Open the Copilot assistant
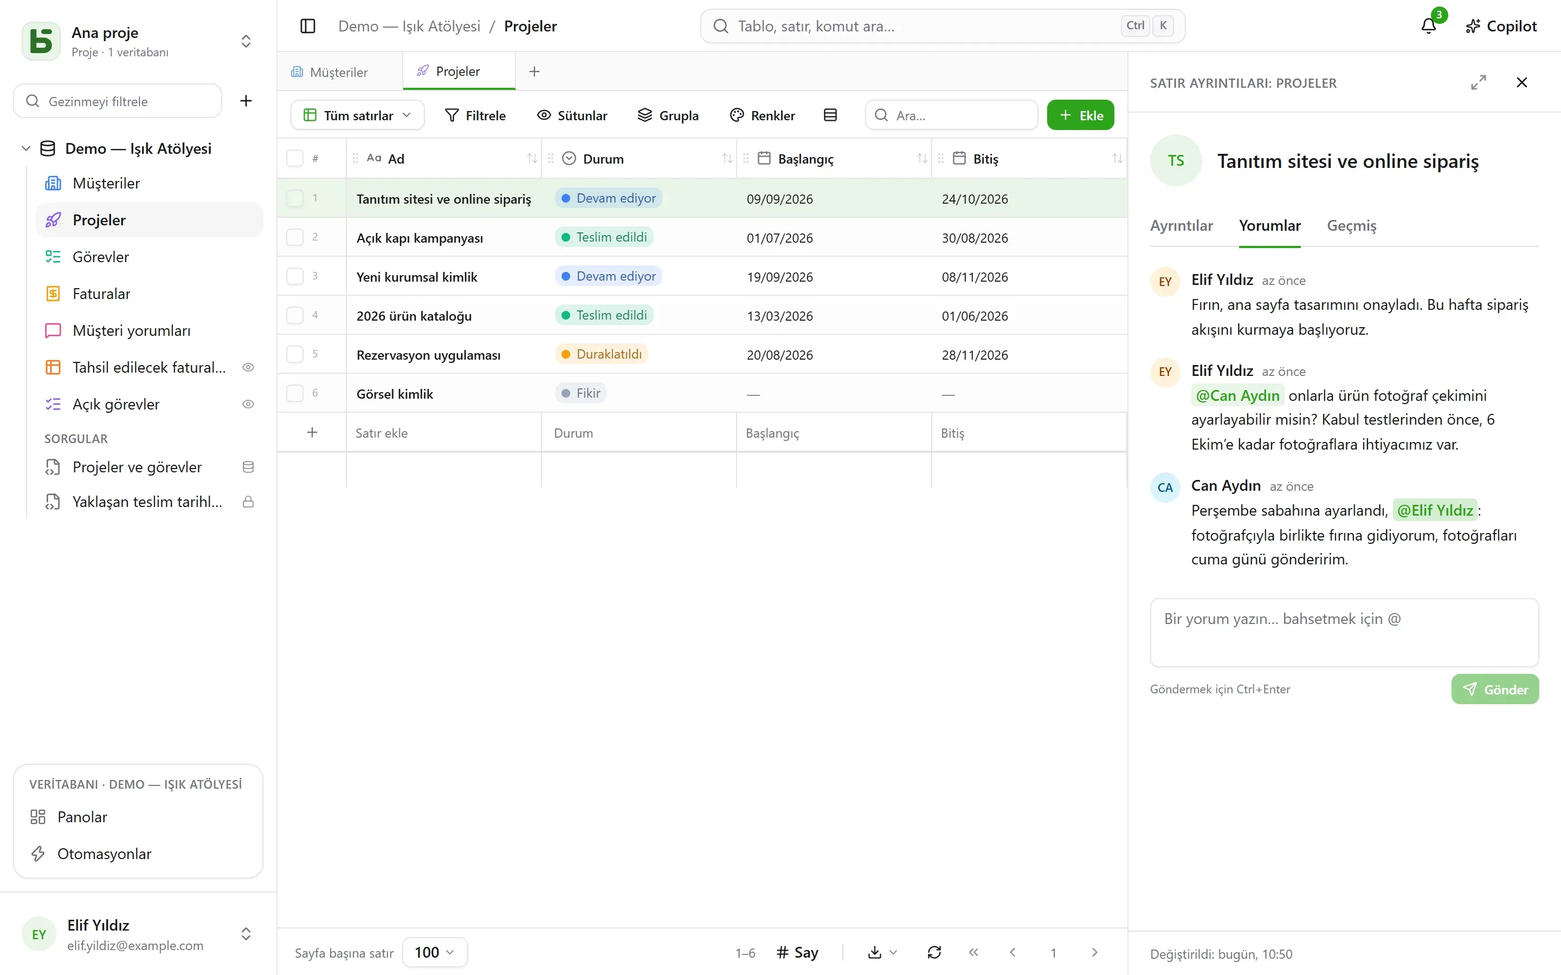The image size is (1561, 975). (1501, 26)
